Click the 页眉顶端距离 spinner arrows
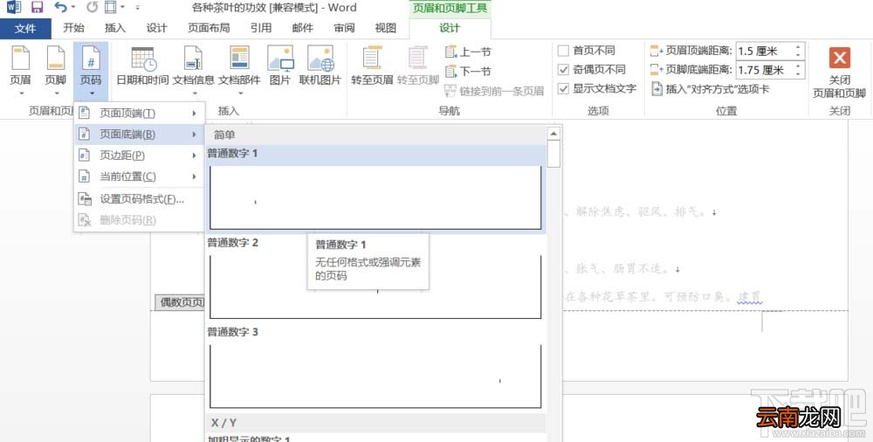 point(799,52)
